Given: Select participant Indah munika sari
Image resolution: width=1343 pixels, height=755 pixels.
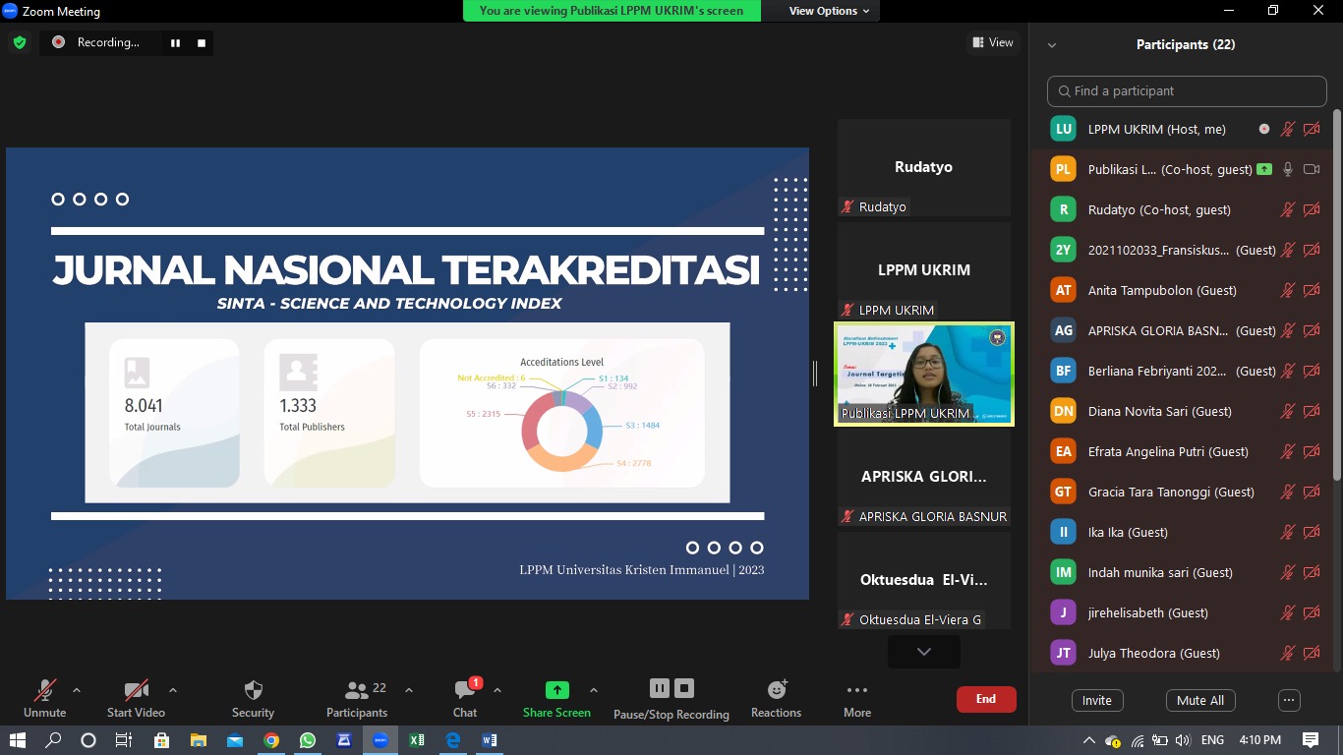Looking at the screenshot, I should pyautogui.click(x=1183, y=572).
